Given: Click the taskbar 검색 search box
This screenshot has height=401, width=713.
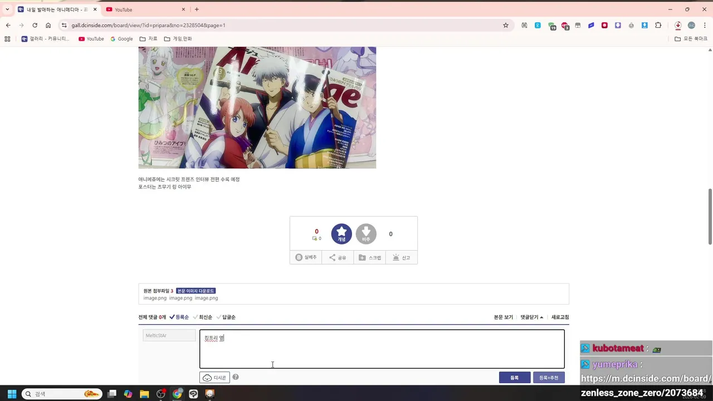Looking at the screenshot, I should coord(62,394).
